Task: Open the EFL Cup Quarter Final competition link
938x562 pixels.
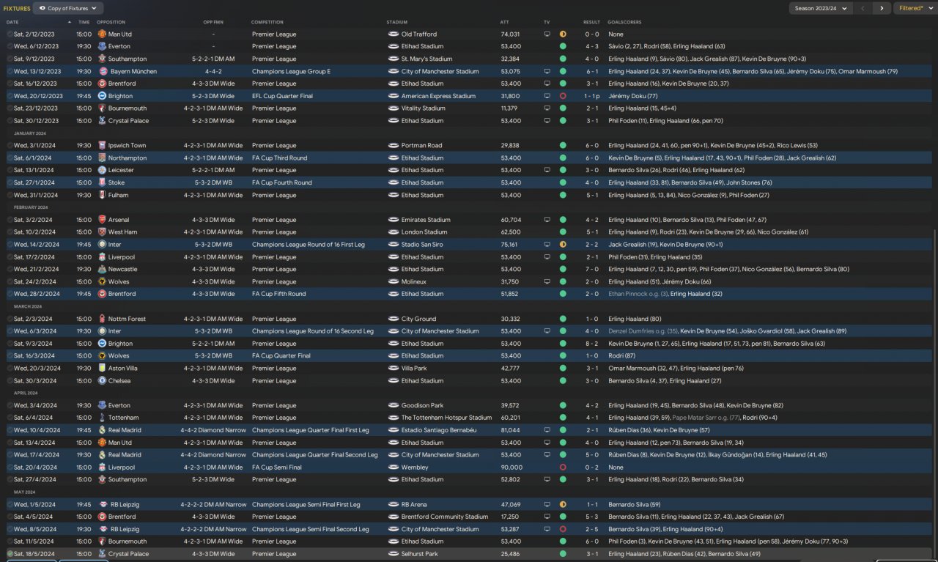Action: (282, 96)
